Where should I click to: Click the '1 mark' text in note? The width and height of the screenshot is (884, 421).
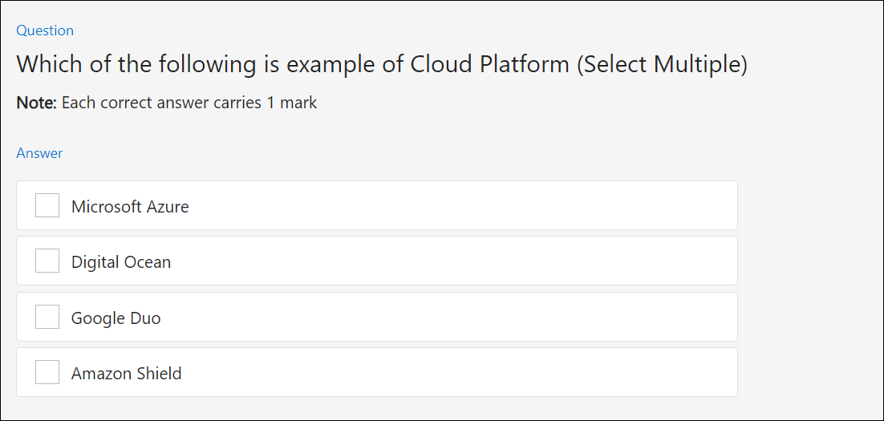click(291, 103)
